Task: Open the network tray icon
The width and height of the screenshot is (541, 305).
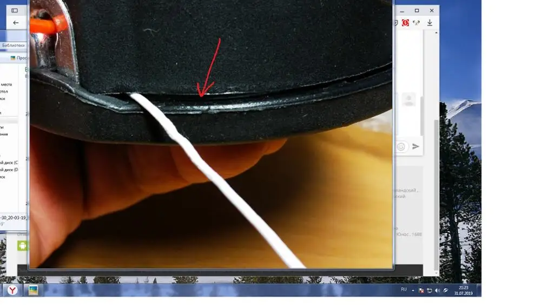Action: 429,290
